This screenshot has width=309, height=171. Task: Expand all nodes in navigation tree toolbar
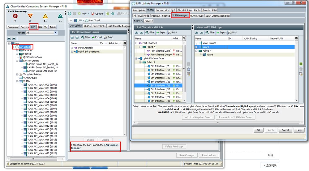[x=9, y=39]
